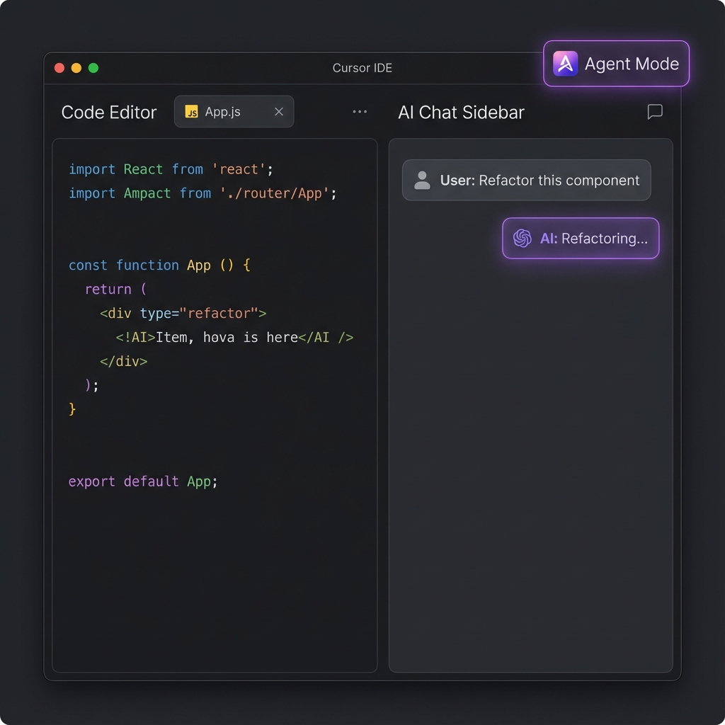Close the App.js tab

pos(279,112)
